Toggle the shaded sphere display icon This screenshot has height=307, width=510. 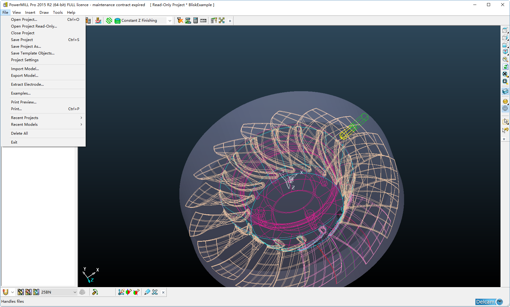(505, 101)
